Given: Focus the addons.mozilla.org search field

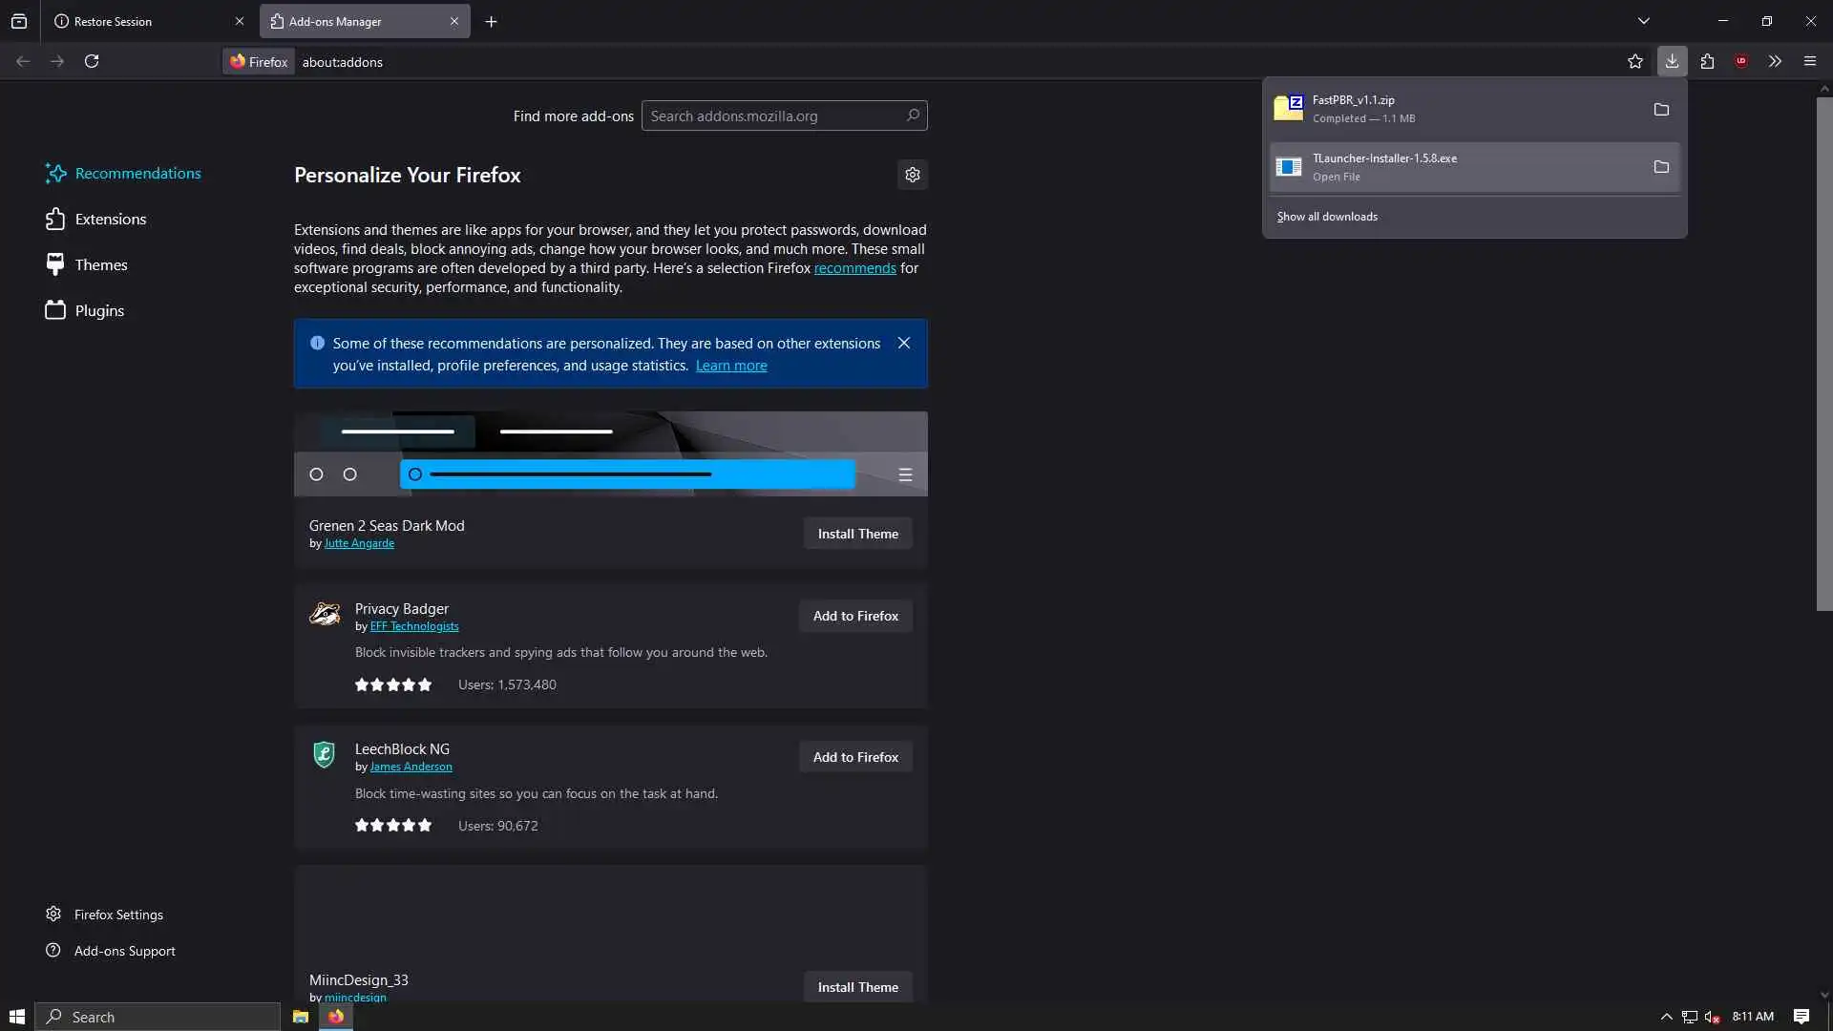Looking at the screenshot, I should [773, 116].
